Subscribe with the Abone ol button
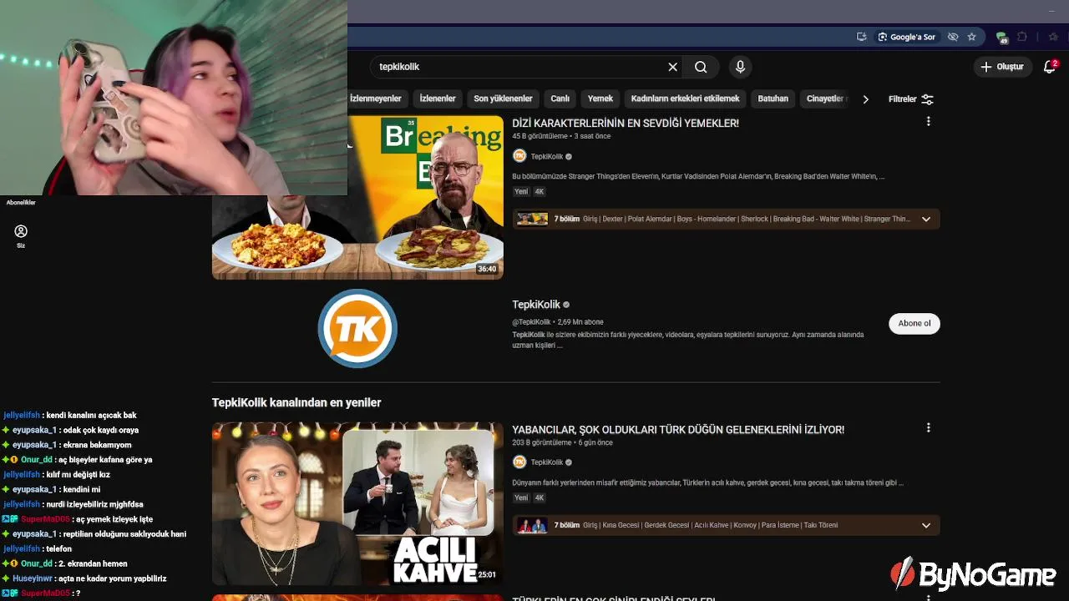 pos(914,323)
